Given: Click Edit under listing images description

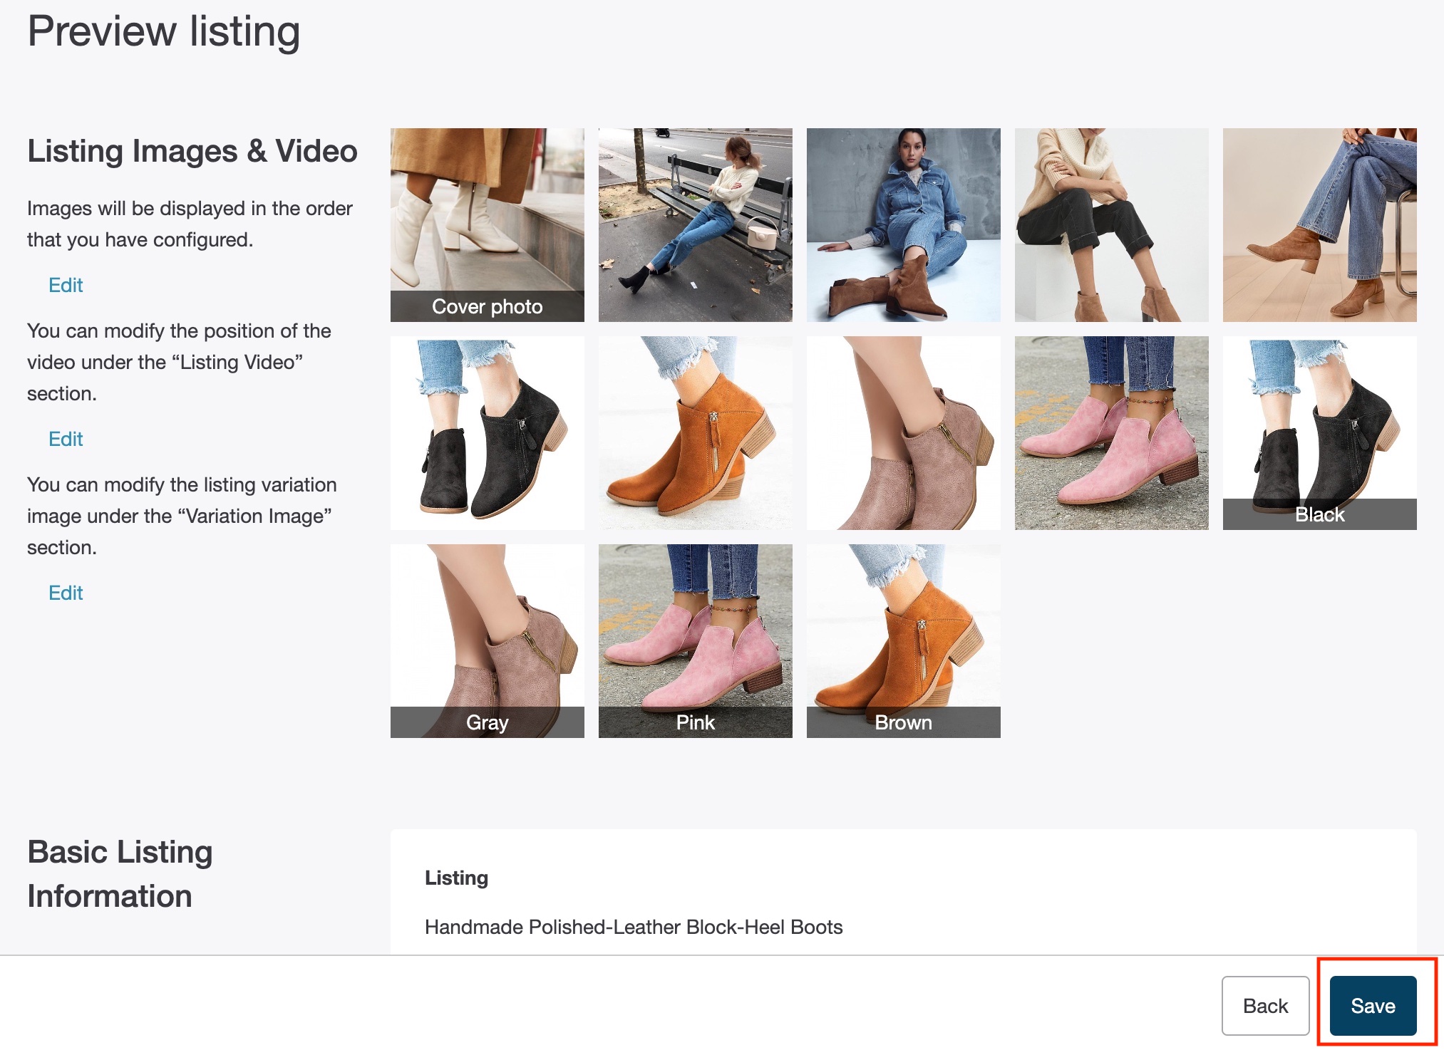Looking at the screenshot, I should tap(66, 285).
